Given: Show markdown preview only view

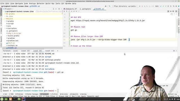Looking at the screenshot, I should tap(173, 11).
